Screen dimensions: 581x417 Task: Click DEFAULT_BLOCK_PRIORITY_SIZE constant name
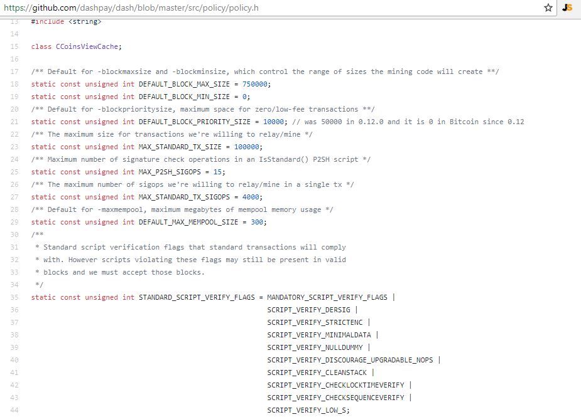click(x=195, y=122)
